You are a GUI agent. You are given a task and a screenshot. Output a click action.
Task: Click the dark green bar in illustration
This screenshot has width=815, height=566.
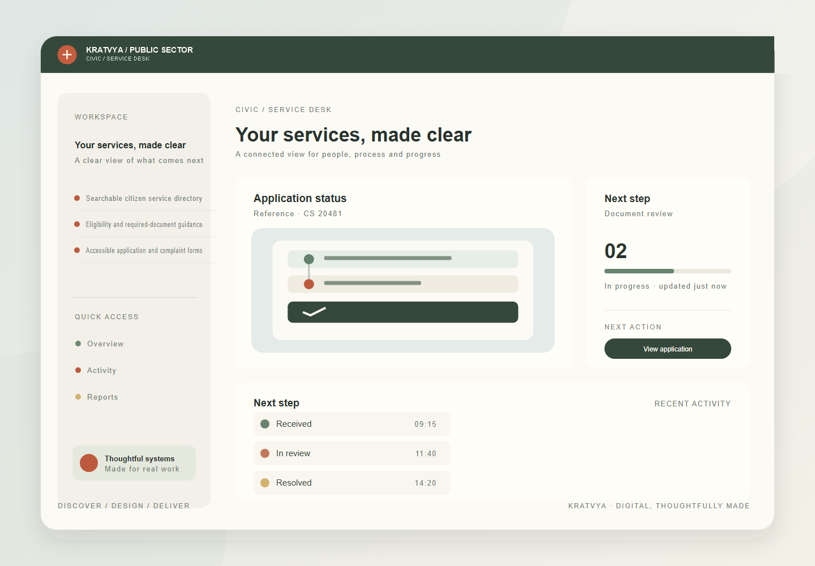click(403, 312)
